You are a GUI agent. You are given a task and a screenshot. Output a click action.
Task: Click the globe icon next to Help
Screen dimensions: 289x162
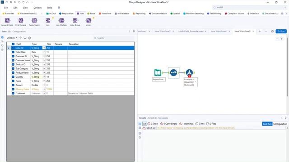(x=59, y=8)
